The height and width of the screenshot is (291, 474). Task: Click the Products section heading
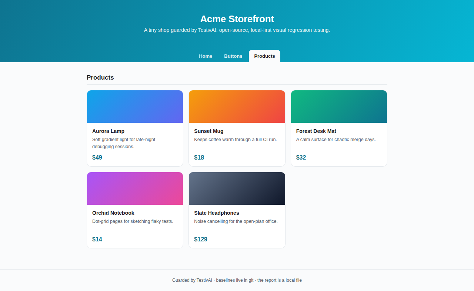[100, 77]
